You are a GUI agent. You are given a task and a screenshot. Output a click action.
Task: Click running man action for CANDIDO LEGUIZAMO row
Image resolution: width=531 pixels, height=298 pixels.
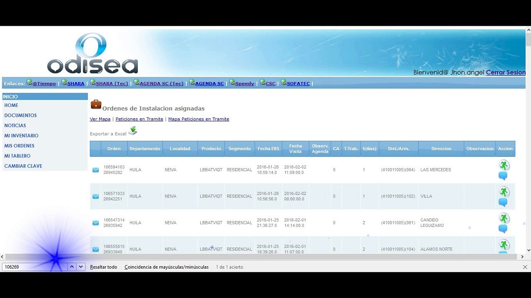pyautogui.click(x=504, y=219)
